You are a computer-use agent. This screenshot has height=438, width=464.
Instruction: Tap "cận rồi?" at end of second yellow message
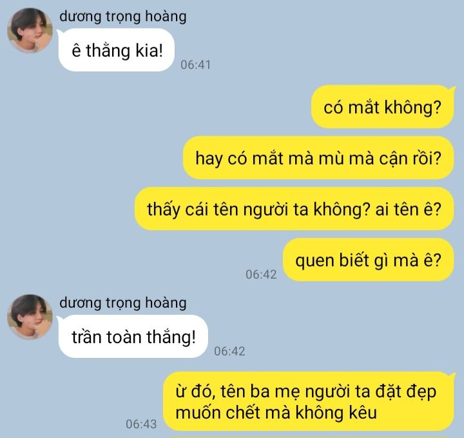pos(410,159)
